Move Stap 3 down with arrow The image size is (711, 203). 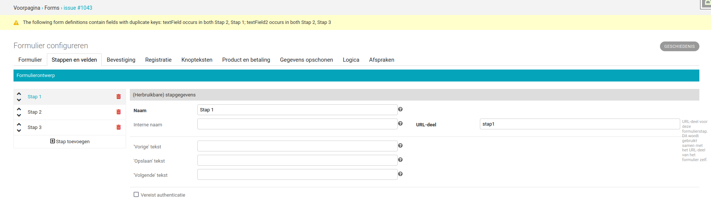(19, 130)
